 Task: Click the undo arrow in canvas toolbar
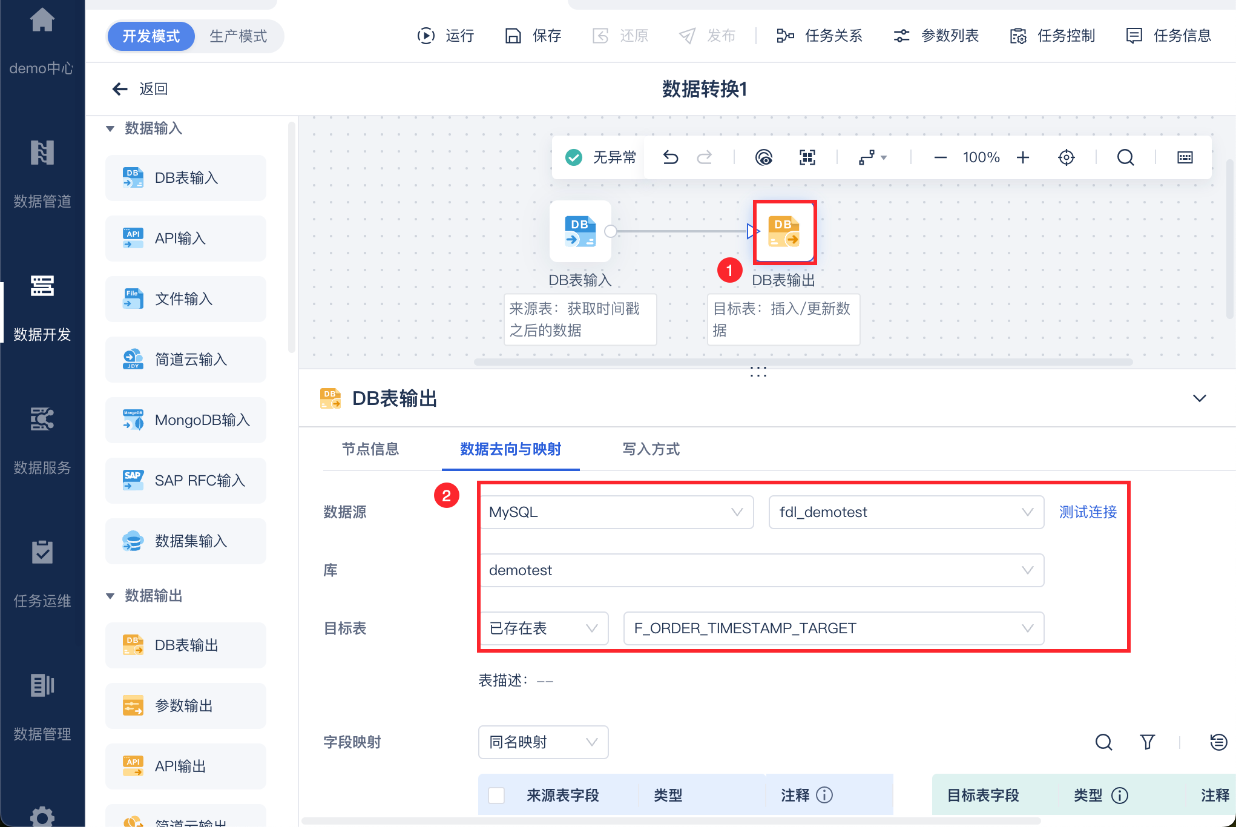click(670, 157)
